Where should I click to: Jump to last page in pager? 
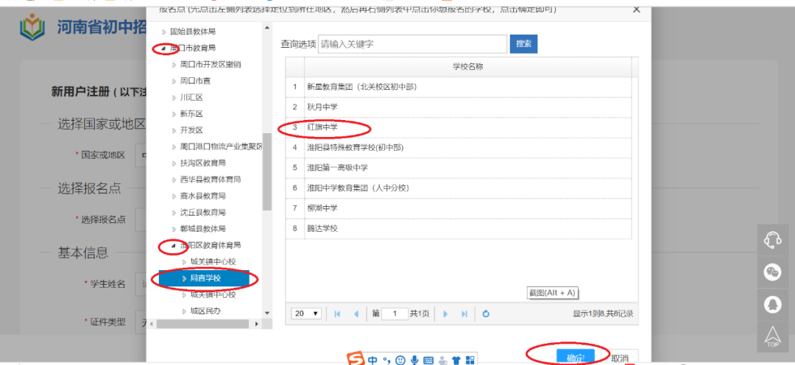click(464, 313)
